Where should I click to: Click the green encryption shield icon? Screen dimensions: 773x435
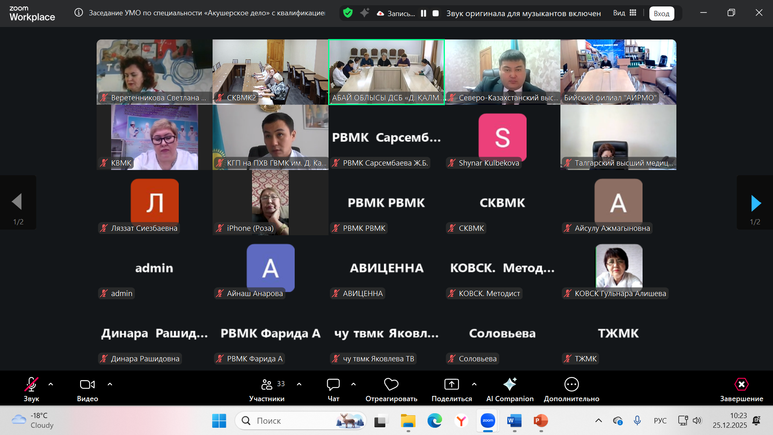[x=348, y=13]
